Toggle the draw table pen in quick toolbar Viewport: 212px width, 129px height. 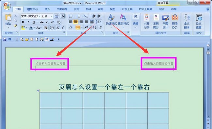pyautogui.click(x=47, y=39)
